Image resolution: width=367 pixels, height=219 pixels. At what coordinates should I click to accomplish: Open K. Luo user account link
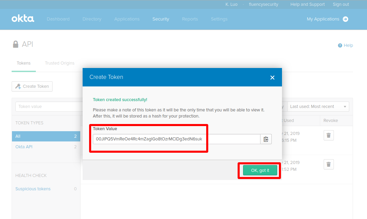click(231, 4)
